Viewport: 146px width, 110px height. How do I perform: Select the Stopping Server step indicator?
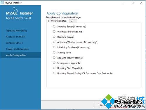tap(54, 26)
